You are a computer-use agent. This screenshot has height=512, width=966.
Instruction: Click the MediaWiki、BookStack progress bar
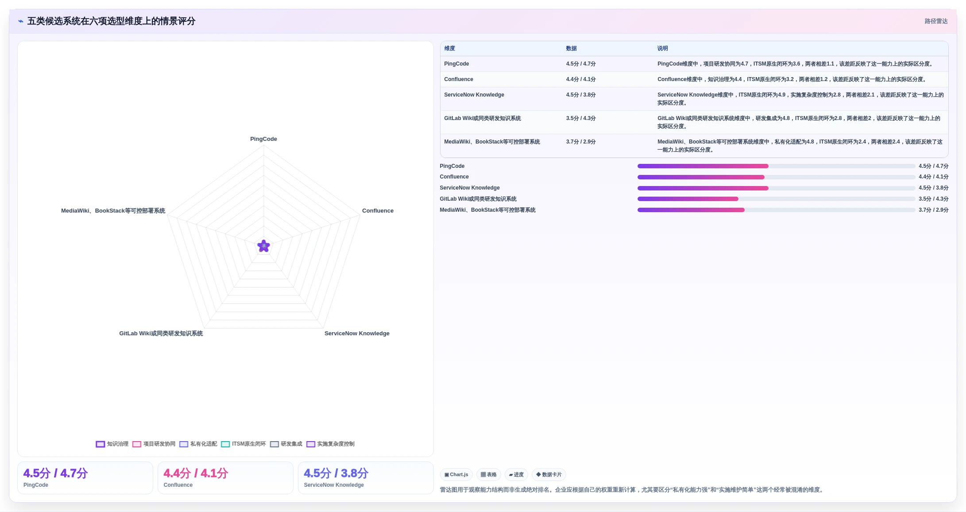pyautogui.click(x=776, y=210)
